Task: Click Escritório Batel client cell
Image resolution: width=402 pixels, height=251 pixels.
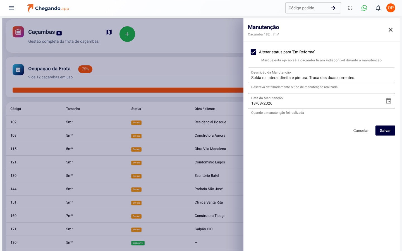Action: coord(207,176)
